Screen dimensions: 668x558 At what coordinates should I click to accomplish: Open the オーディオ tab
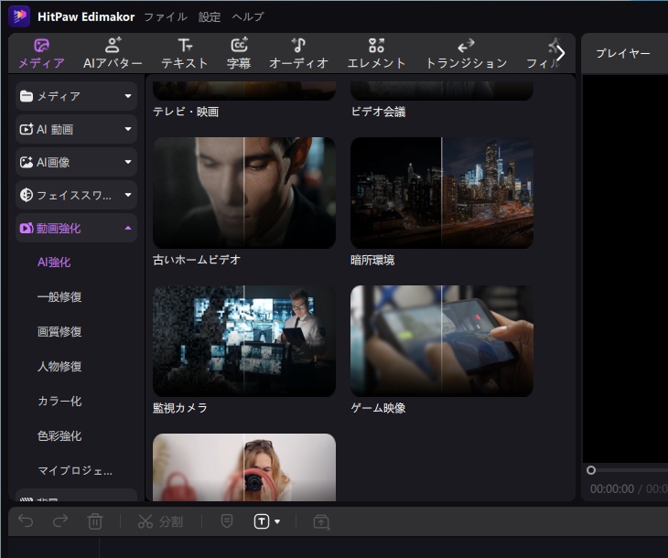(x=298, y=54)
